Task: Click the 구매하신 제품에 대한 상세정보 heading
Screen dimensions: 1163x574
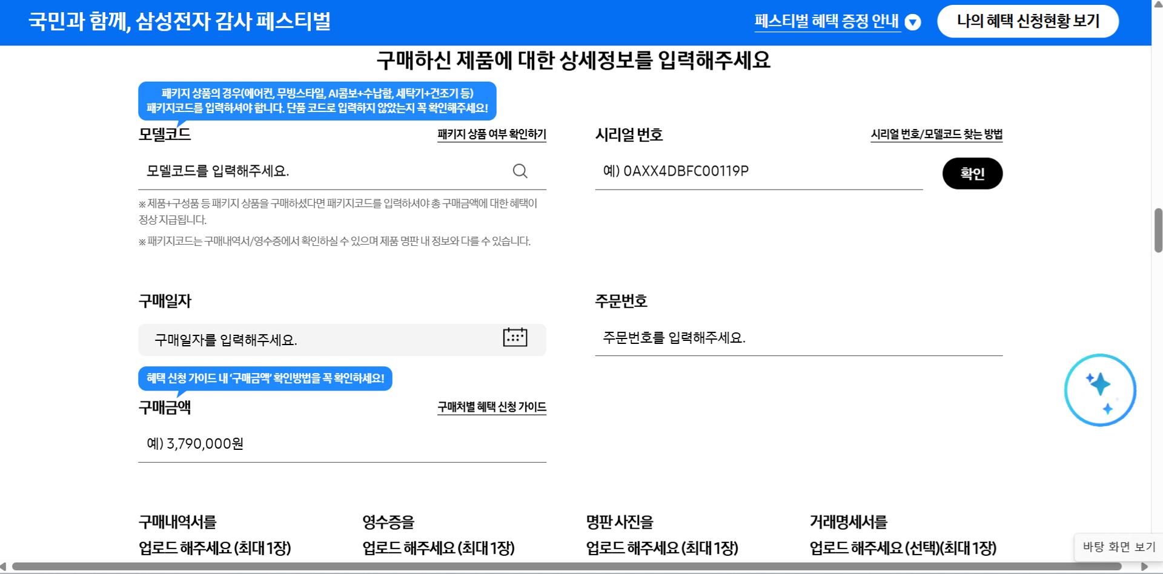Action: (x=573, y=60)
